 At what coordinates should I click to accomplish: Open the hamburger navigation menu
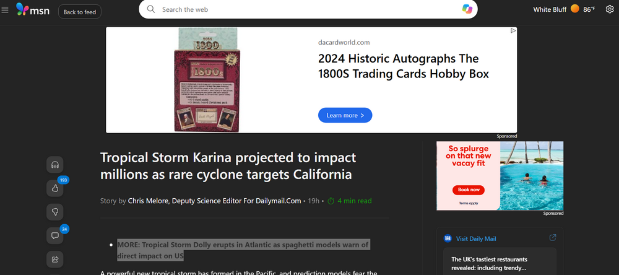tap(5, 10)
